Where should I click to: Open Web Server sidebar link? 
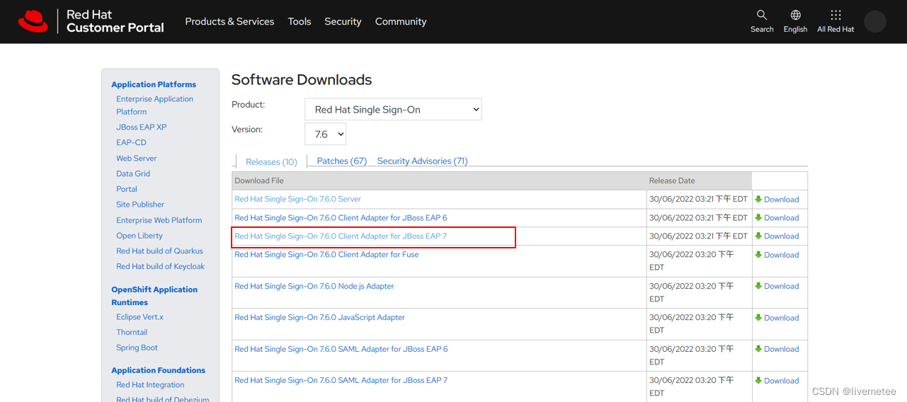(137, 158)
